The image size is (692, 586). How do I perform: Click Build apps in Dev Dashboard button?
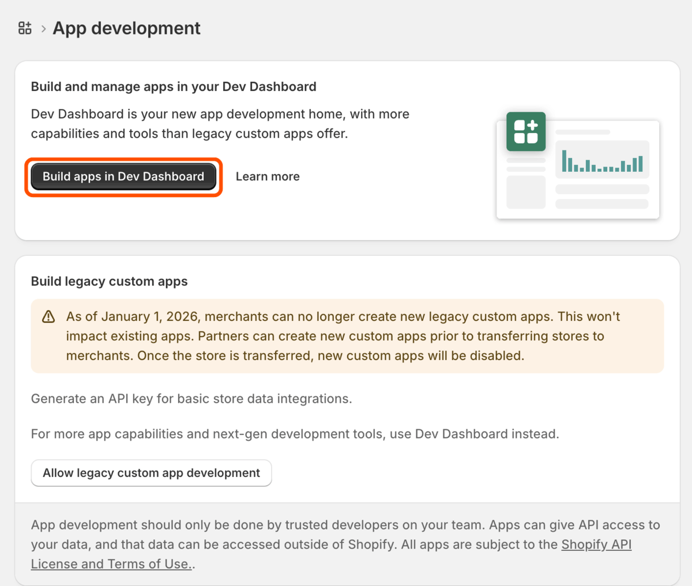pyautogui.click(x=123, y=176)
